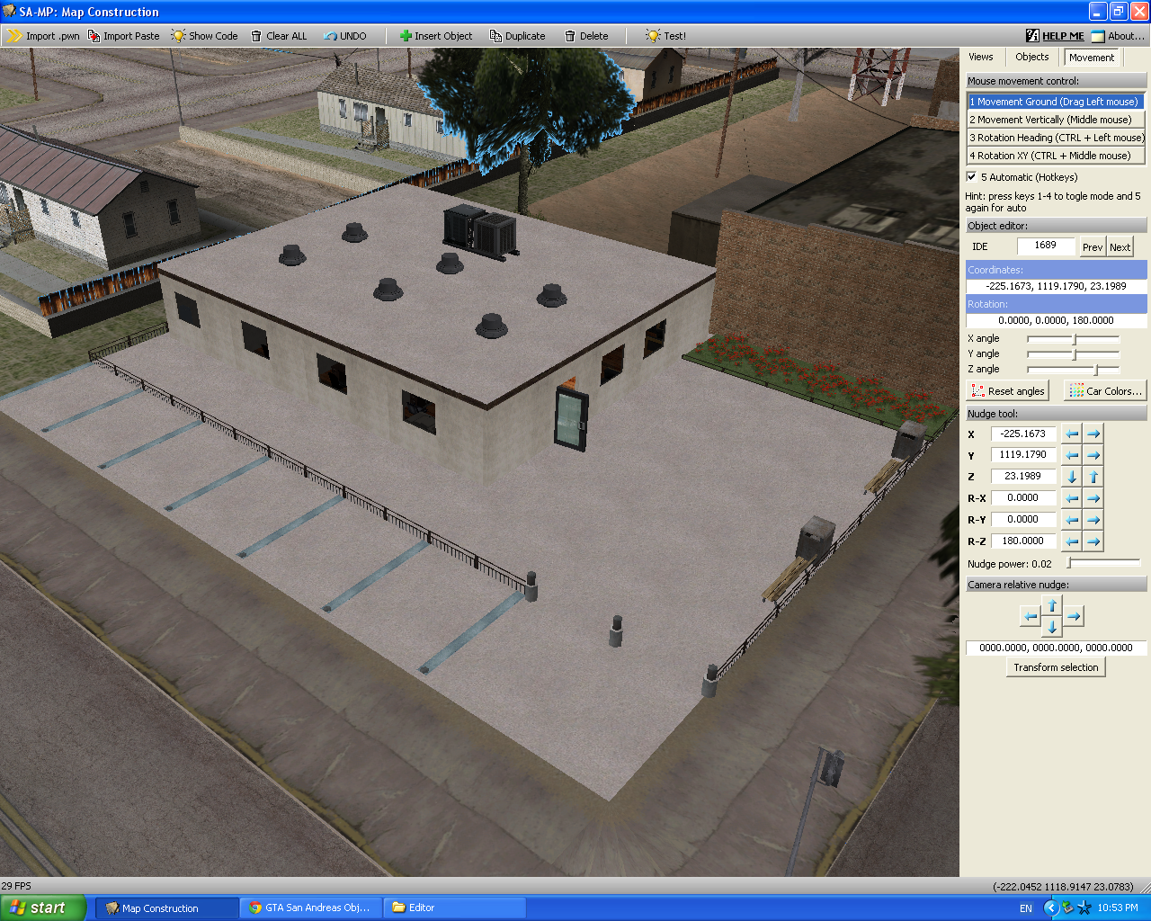
Task: Click the Reset angles button
Action: pyautogui.click(x=1007, y=391)
